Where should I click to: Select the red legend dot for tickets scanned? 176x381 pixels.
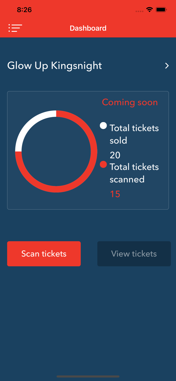(103, 164)
